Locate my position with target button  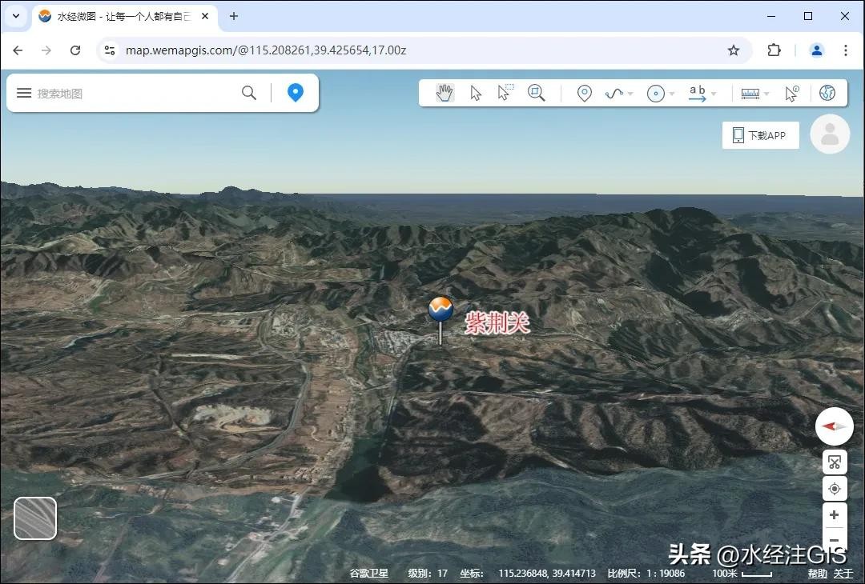[834, 489]
